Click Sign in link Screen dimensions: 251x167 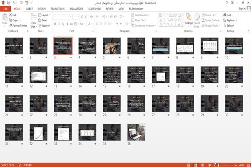[242, 9]
